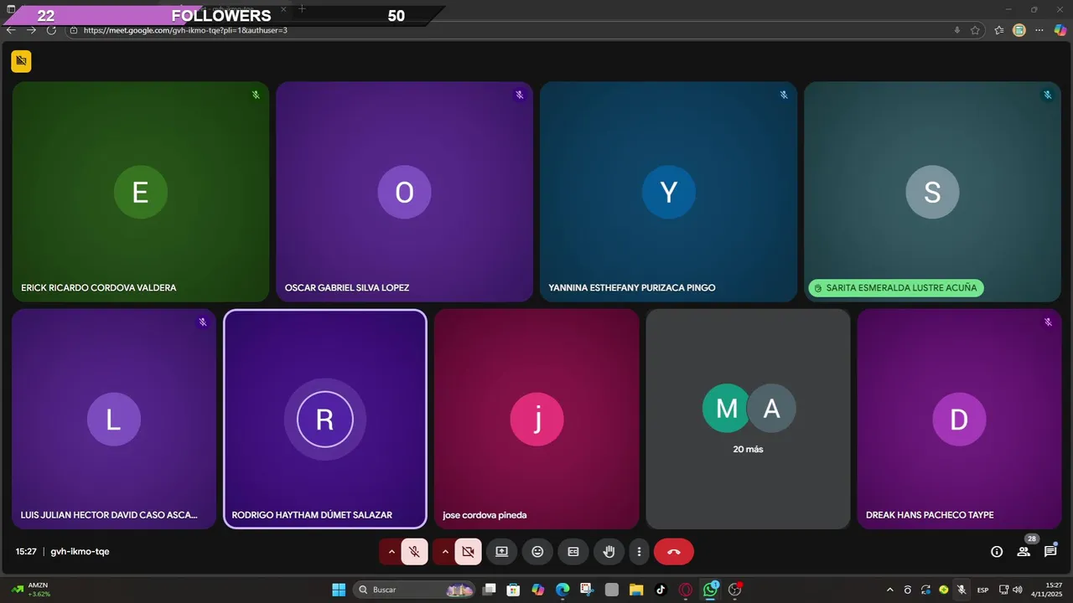Select Yannina Esthefany Purizaca Pingo's tile
Screen dimensions: 1073x603
(x=668, y=192)
